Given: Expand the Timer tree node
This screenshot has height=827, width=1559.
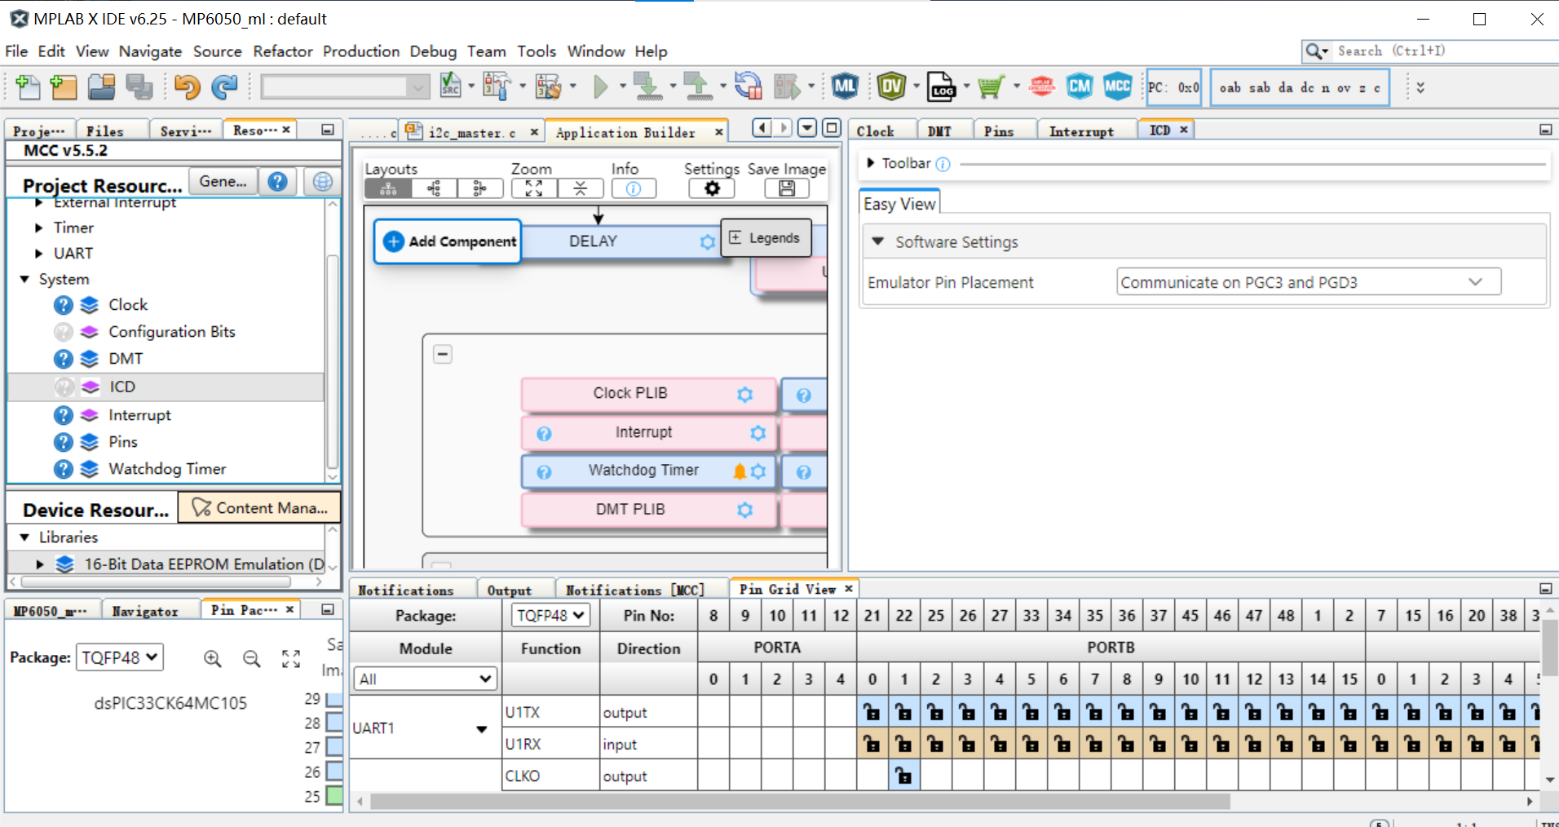Looking at the screenshot, I should 38,228.
